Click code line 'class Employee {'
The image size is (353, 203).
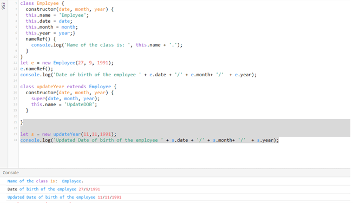click(42, 3)
